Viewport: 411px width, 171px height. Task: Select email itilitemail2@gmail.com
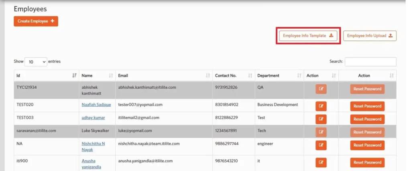pyautogui.click(x=138, y=118)
